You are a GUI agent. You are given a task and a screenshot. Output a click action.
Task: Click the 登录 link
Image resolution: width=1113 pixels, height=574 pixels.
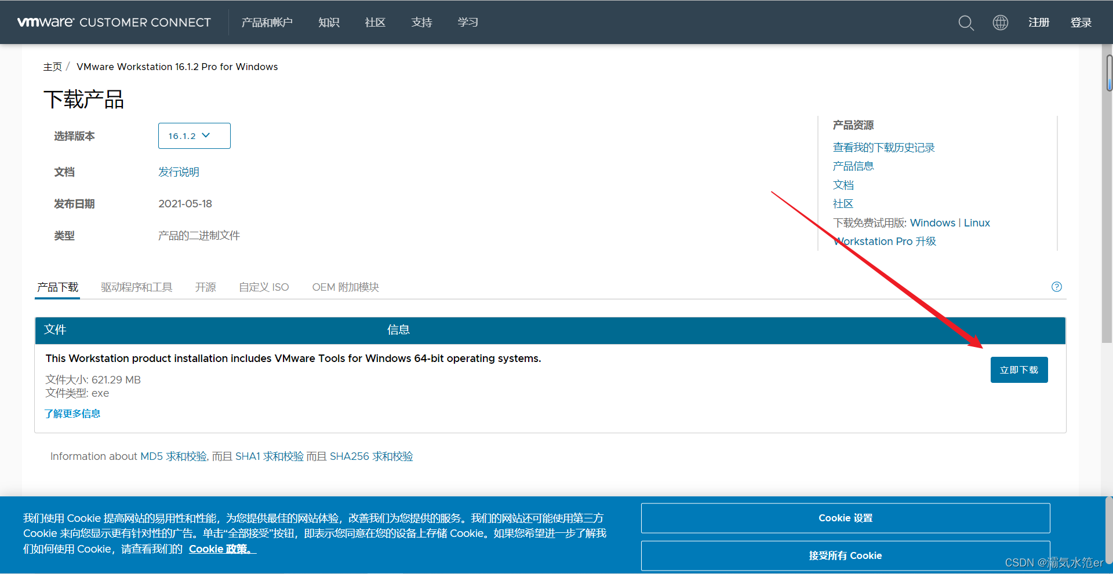click(1081, 23)
